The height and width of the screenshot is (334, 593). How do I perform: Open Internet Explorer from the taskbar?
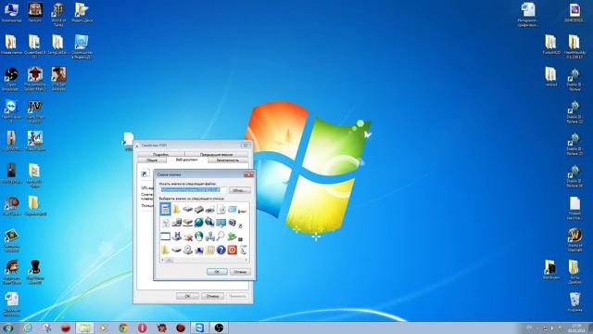pos(27,328)
